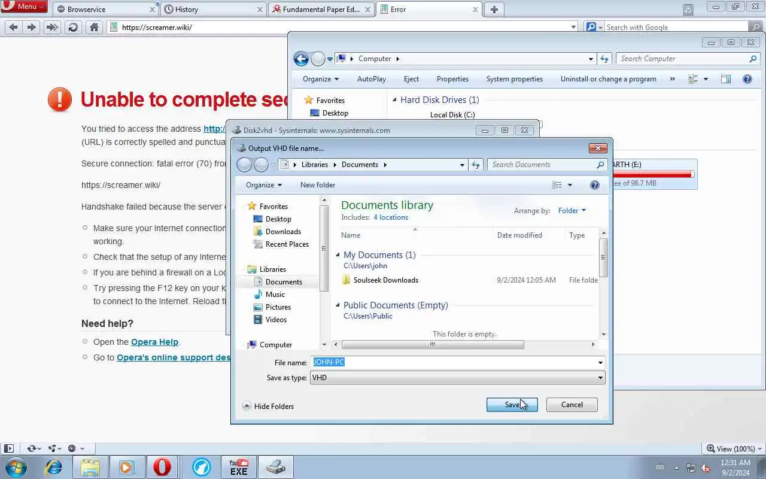The image size is (766, 479).
Task: Open the Save as type dropdown
Action: [457, 378]
